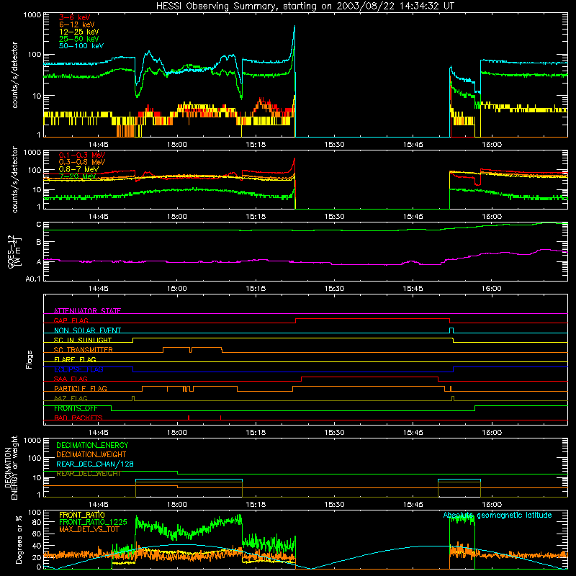Screen dimensions: 576x576
Task: Click the '0.8-7 MeV' legend entry
Action: tap(78, 169)
